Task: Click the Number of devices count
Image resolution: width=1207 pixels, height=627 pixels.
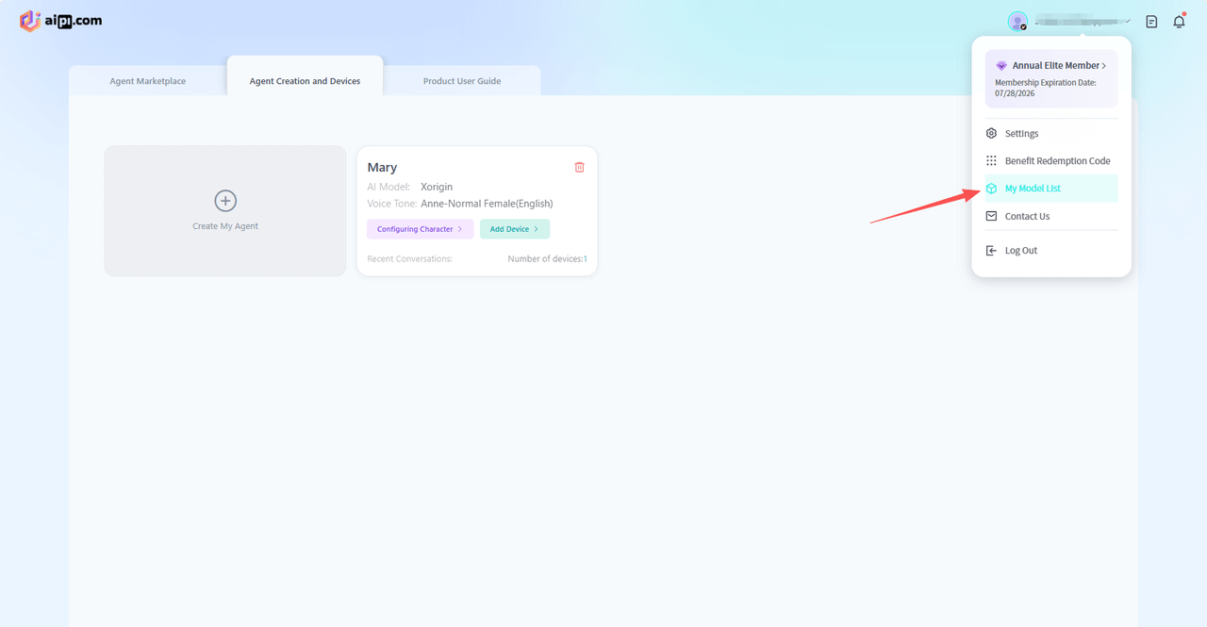Action: point(585,259)
